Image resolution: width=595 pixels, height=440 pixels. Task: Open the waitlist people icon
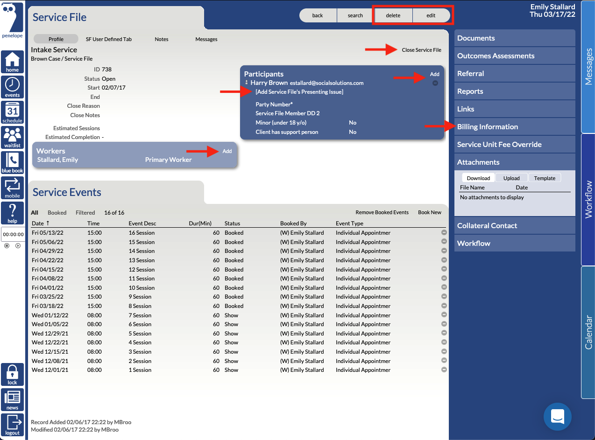(12, 138)
